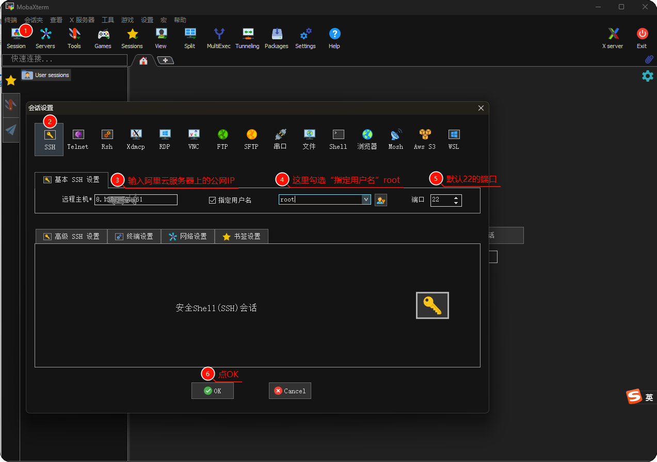Select the Mosh session type
Viewport: 657px width, 462px height.
pos(396,140)
